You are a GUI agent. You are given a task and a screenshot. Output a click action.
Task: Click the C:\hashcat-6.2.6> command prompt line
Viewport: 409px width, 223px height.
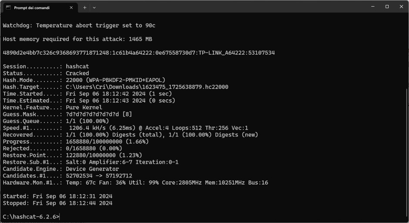pyautogui.click(x=30, y=216)
